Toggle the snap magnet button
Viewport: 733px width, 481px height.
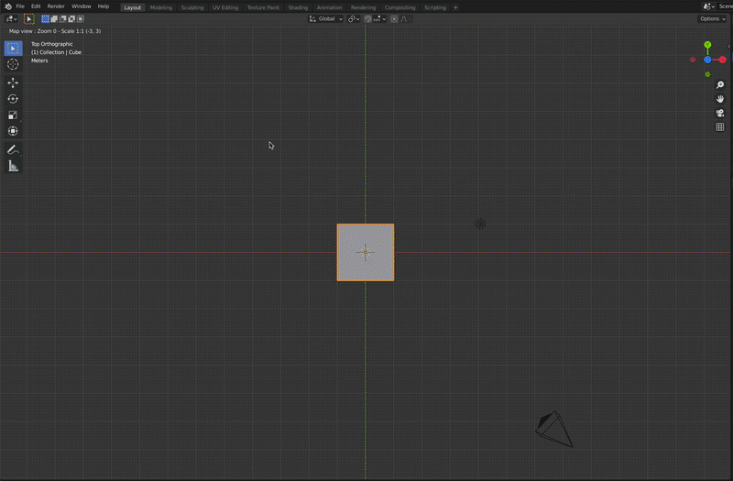[368, 18]
